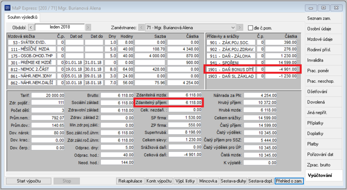This screenshot has height=190, width=347.
Task: Click the Kontr.výpočtu button
Action: click(x=159, y=181)
